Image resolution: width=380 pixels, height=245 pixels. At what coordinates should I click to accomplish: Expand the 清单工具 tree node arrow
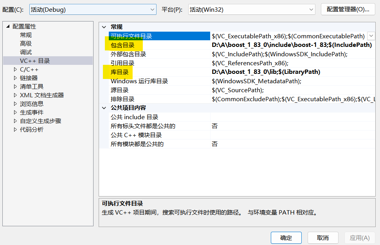click(x=15, y=86)
